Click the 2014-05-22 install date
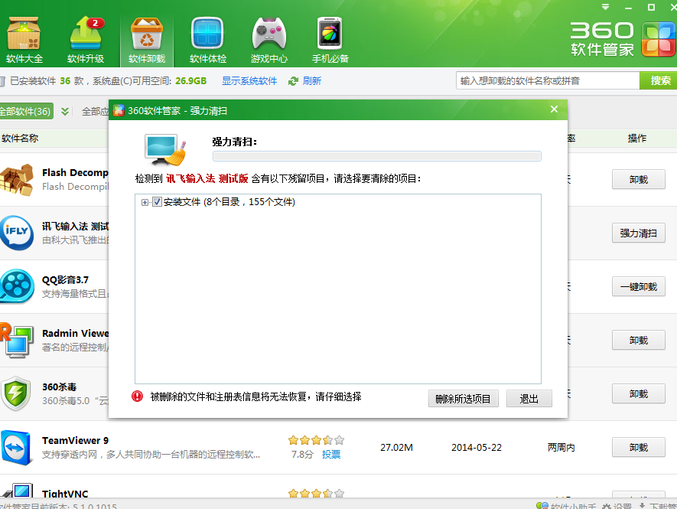 coord(477,448)
